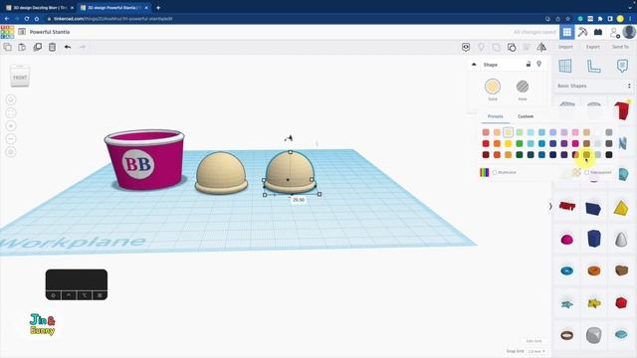Add the magenta Half Sphere shape
Image resolution: width=637 pixels, height=358 pixels.
(566, 240)
